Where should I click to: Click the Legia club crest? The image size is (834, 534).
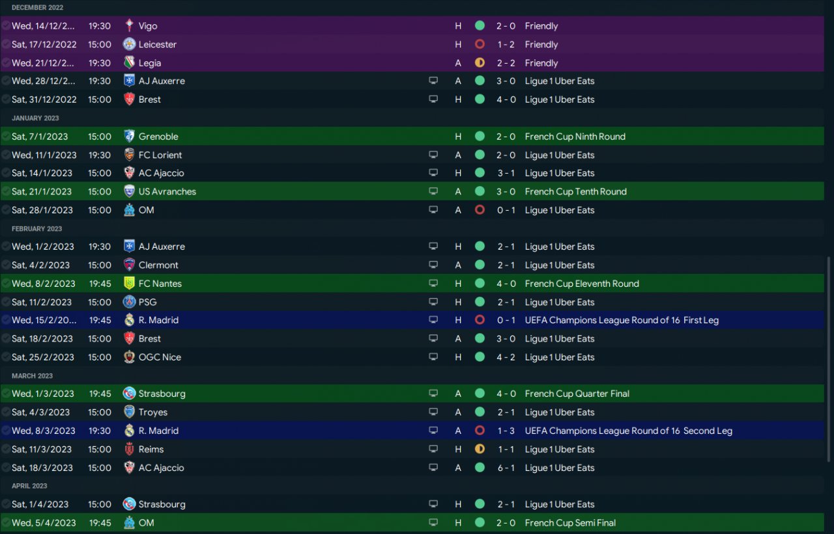129,63
